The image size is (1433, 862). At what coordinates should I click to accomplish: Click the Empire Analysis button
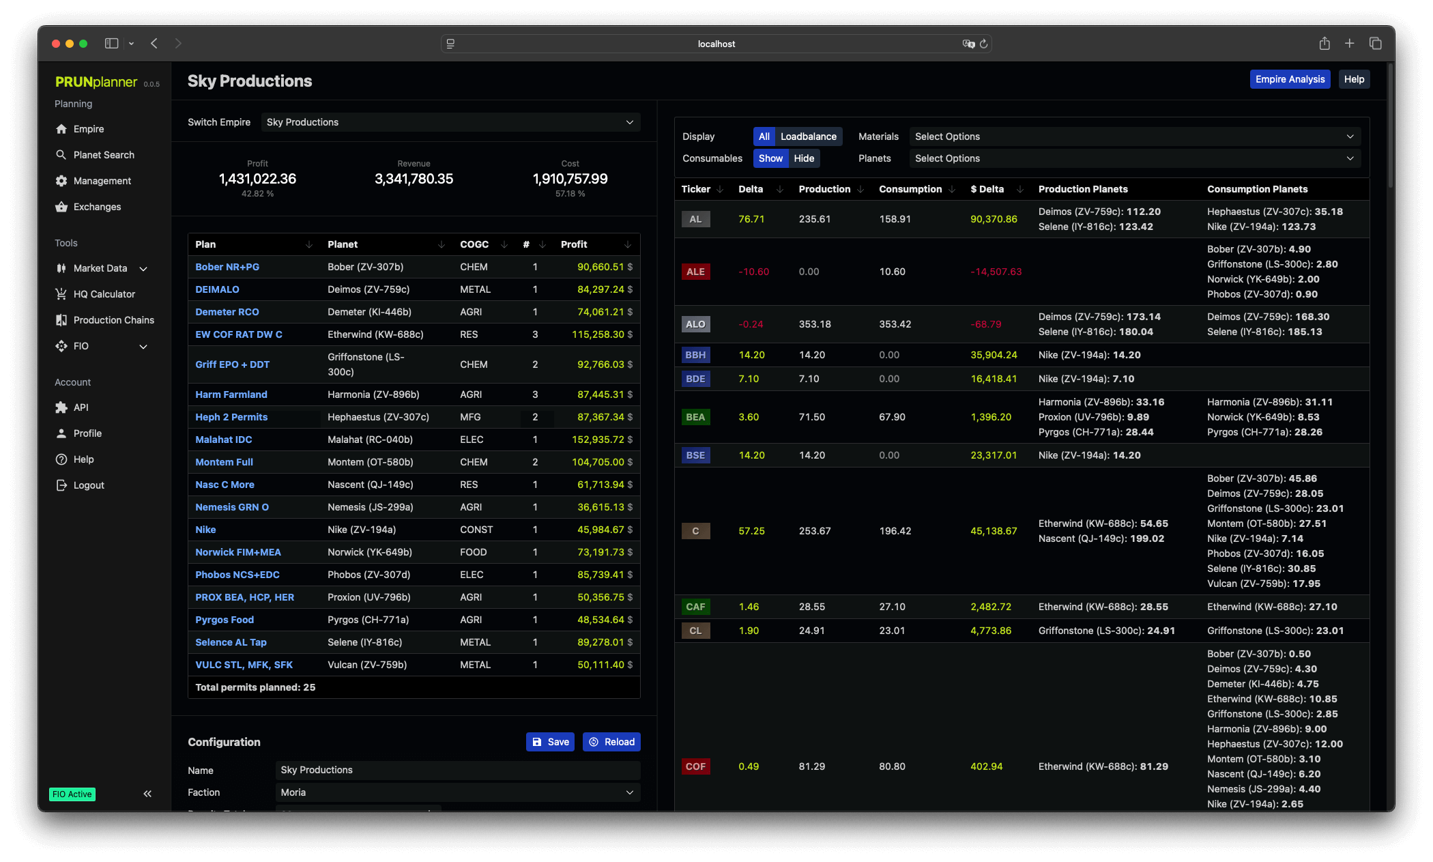pos(1289,79)
